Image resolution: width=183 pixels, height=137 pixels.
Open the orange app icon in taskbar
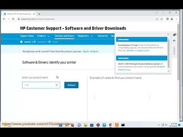[x=117, y=125]
